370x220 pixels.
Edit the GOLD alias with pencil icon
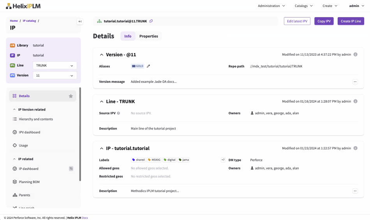pyautogui.click(x=148, y=66)
